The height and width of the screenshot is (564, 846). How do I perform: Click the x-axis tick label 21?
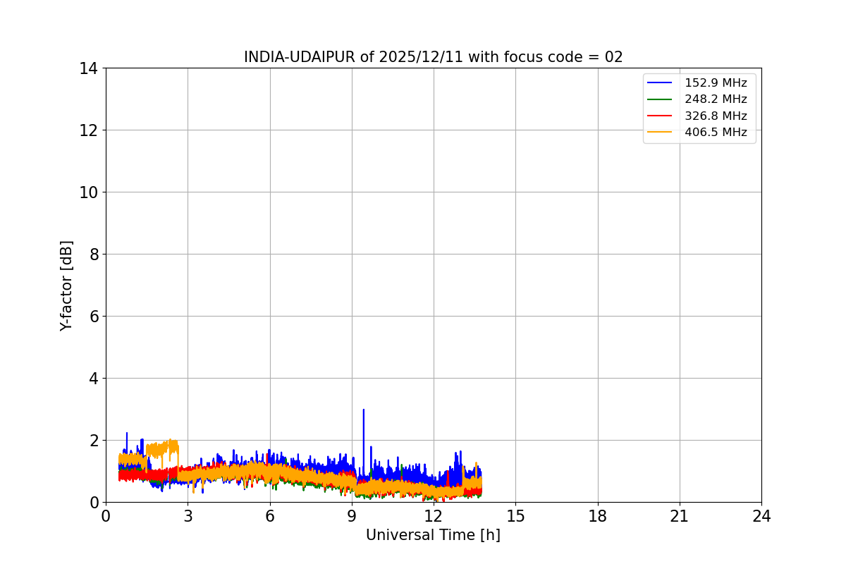680,516
